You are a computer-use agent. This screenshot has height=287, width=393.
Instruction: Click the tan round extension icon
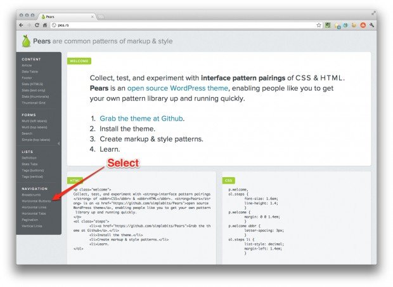pos(354,25)
